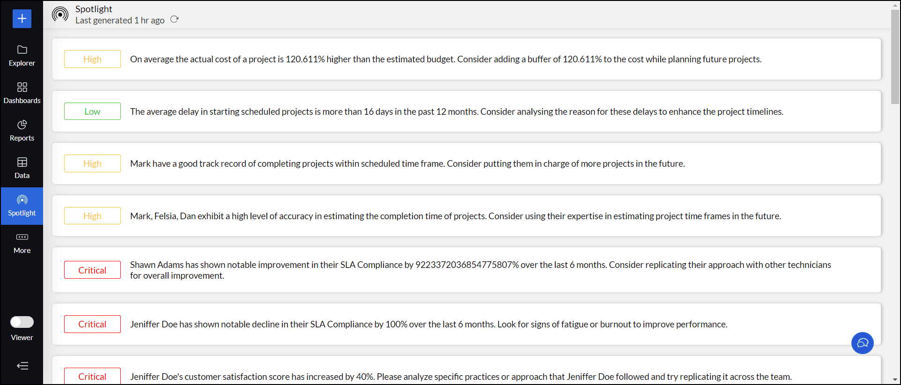Click the Low priority badge
The width and height of the screenshot is (901, 385).
pyautogui.click(x=92, y=111)
